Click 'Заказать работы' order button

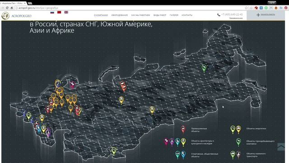[x=266, y=15]
